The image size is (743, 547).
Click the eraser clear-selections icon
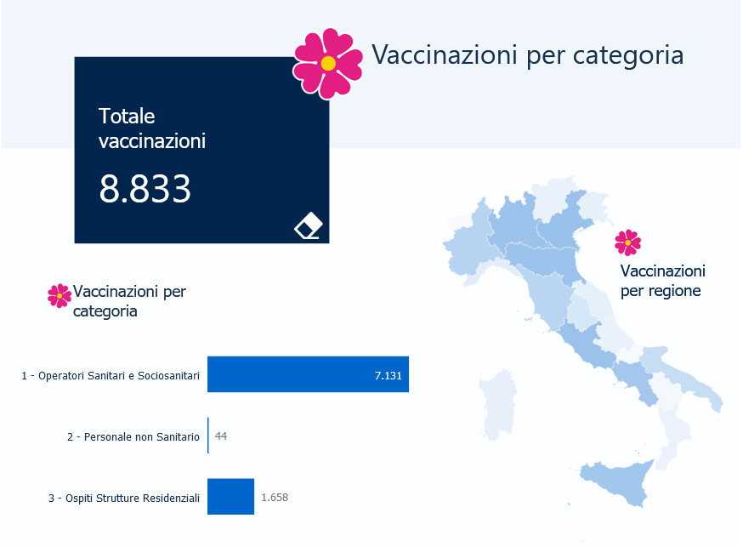[x=309, y=225]
